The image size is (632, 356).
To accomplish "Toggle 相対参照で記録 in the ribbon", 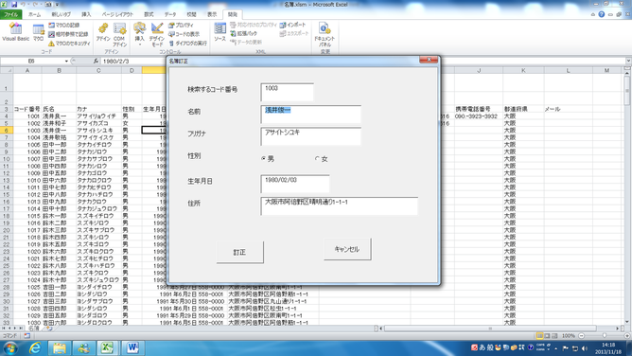I will click(68, 34).
